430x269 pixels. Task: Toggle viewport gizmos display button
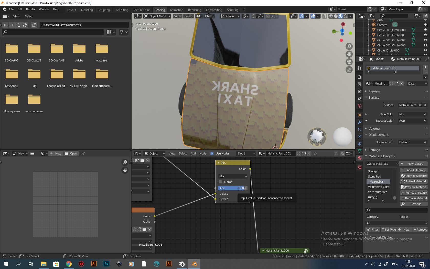302,16
